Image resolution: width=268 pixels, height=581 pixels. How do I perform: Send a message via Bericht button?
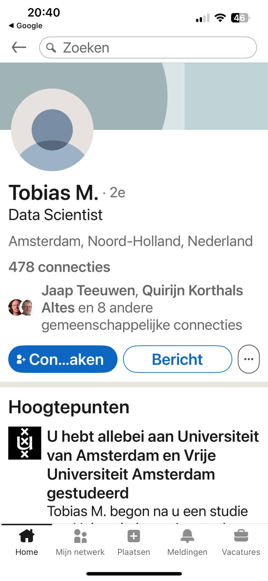pyautogui.click(x=177, y=359)
